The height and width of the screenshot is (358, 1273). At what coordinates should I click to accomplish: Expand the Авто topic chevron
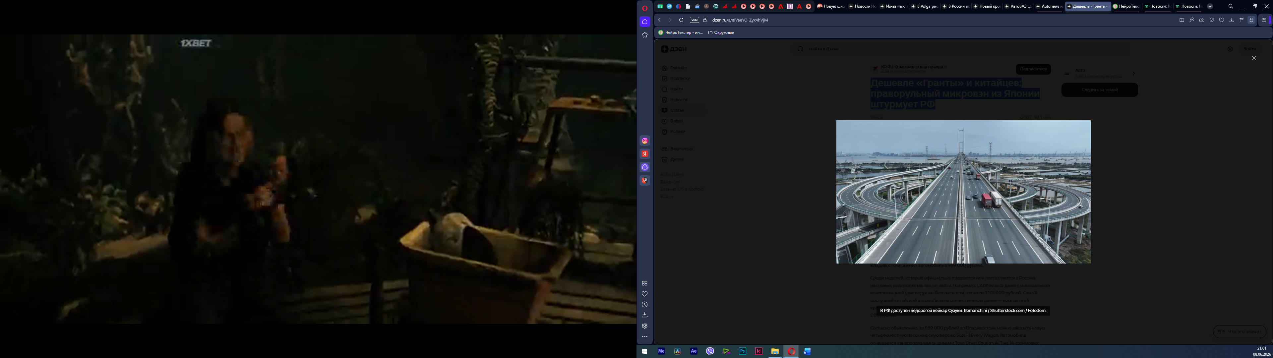(x=1134, y=73)
